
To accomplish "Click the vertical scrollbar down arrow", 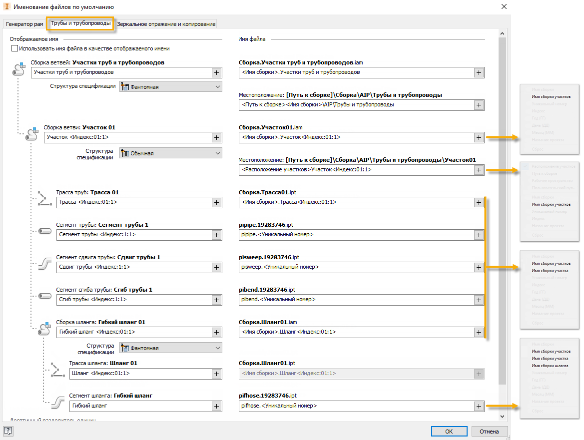I will 503,416.
